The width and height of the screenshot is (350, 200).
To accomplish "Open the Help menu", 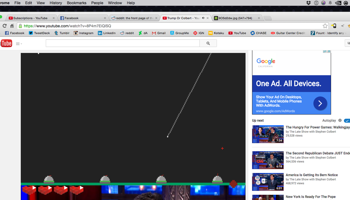I will [x=131, y=3].
